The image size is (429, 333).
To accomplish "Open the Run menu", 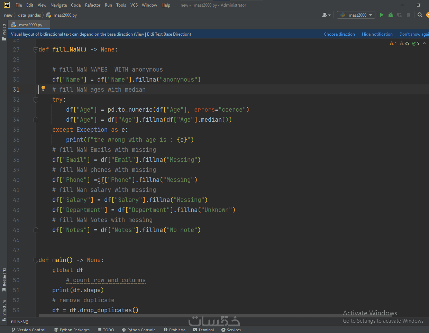I will pyautogui.click(x=108, y=5).
